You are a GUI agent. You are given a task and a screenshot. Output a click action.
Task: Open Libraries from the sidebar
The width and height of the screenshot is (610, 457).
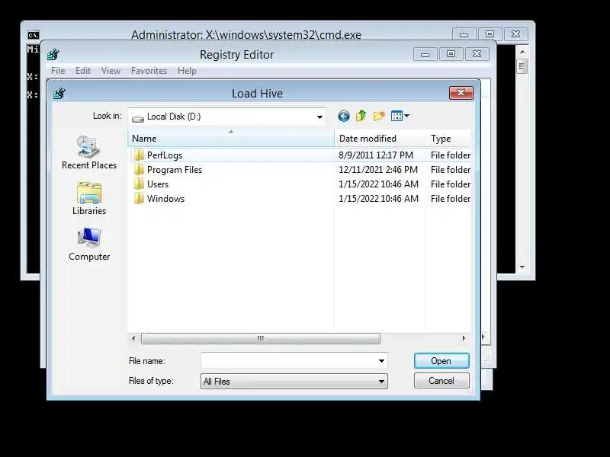click(x=89, y=198)
